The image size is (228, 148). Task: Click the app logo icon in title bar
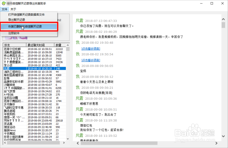point(4,3)
